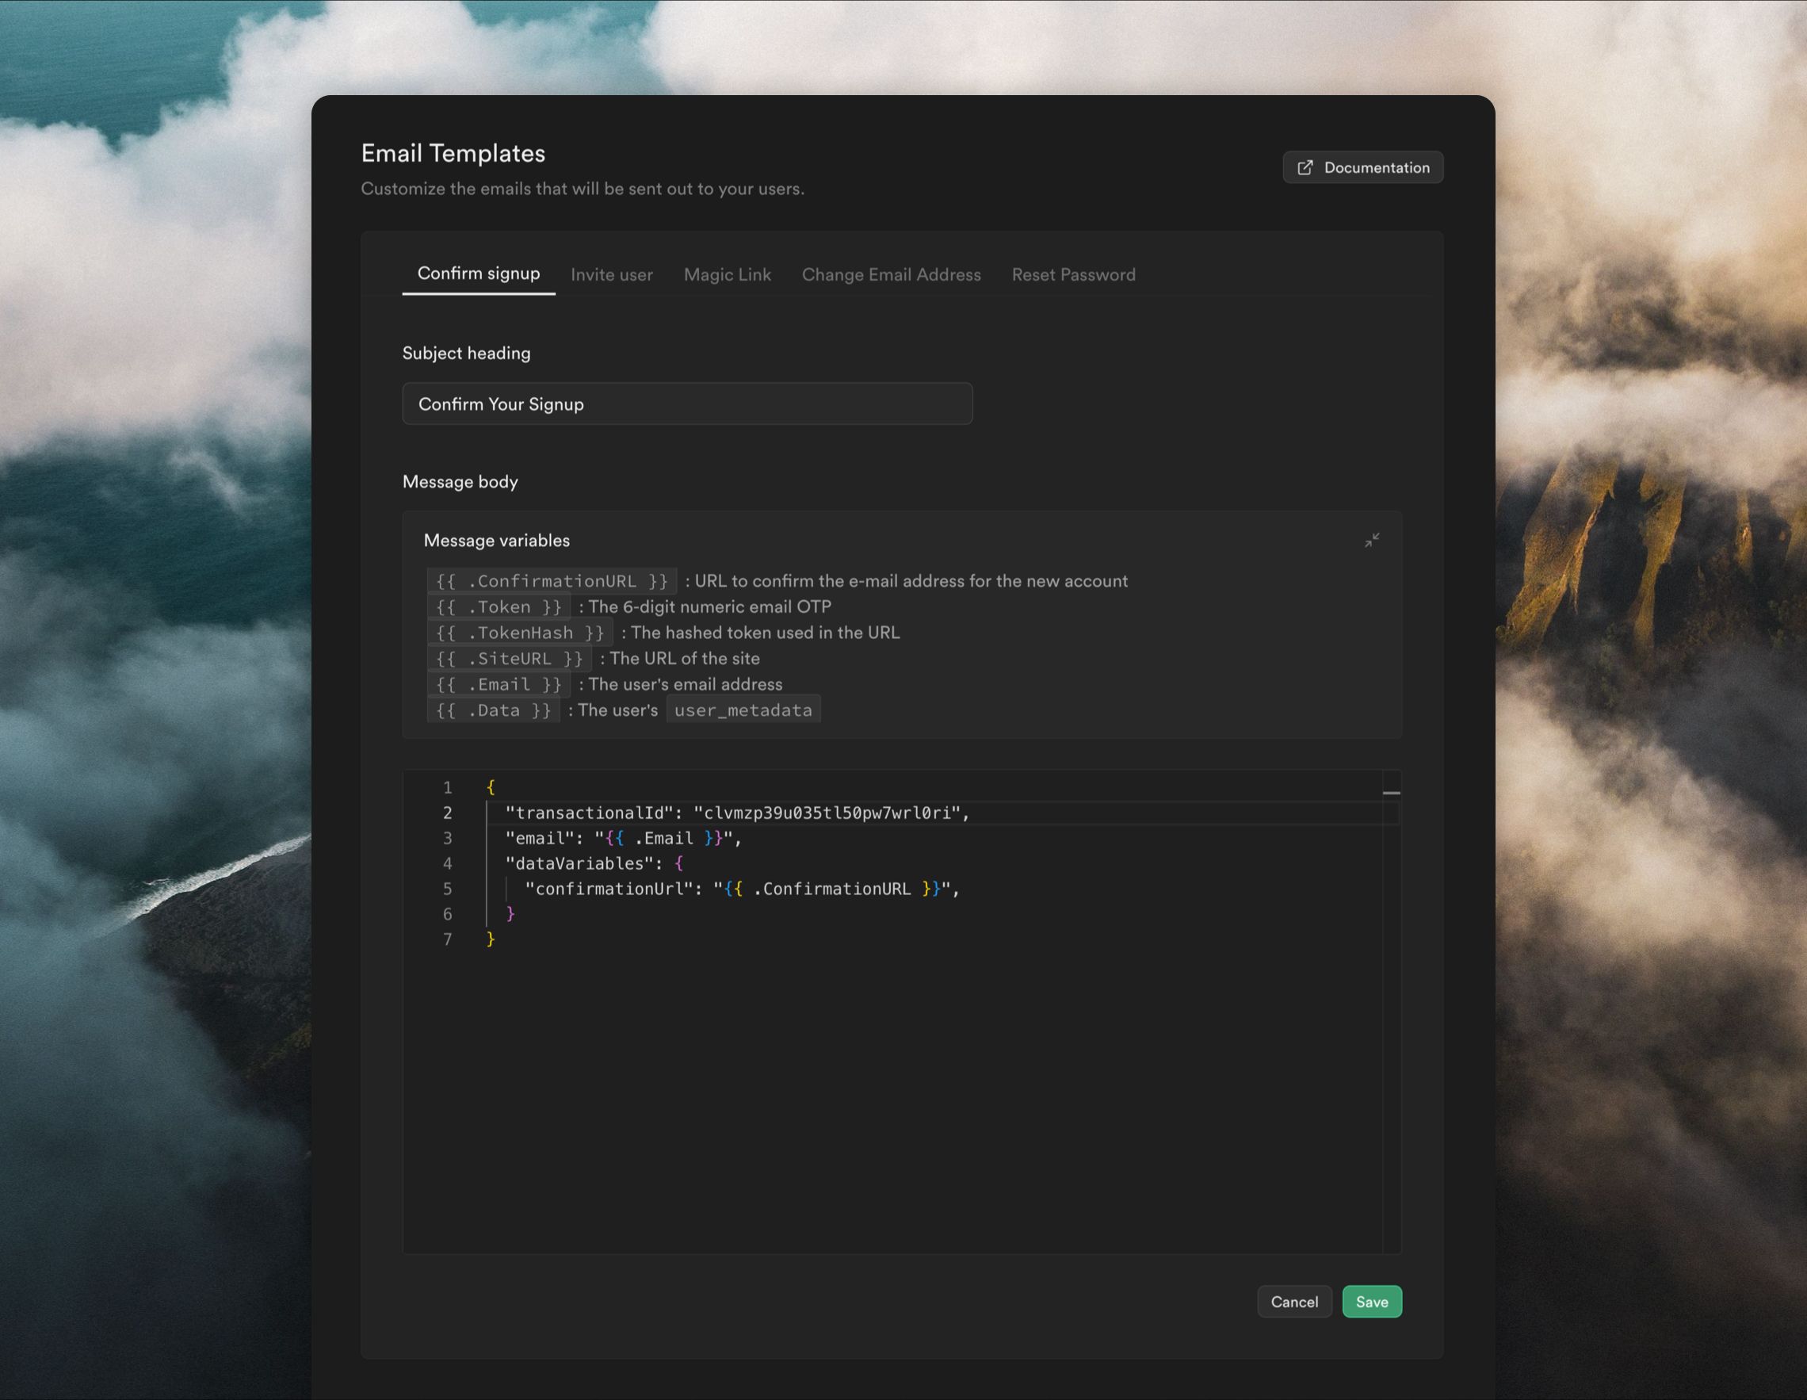Screen dimensions: 1807x1400
Task: Click the fullscreen expand icon top-right of editor
Action: click(x=1370, y=540)
